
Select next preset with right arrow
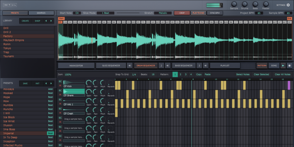pyautogui.click(x=51, y=84)
